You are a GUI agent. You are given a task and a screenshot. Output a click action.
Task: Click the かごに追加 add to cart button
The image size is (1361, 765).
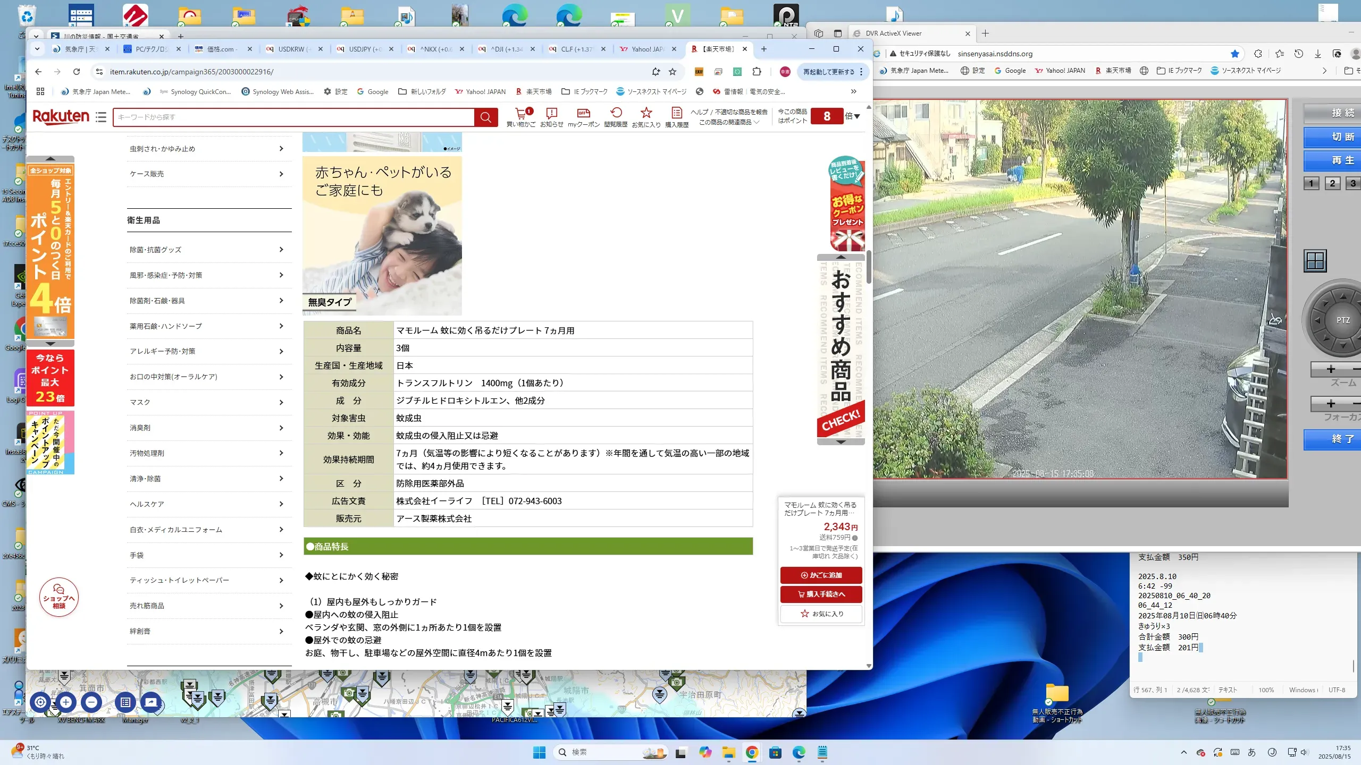click(821, 575)
